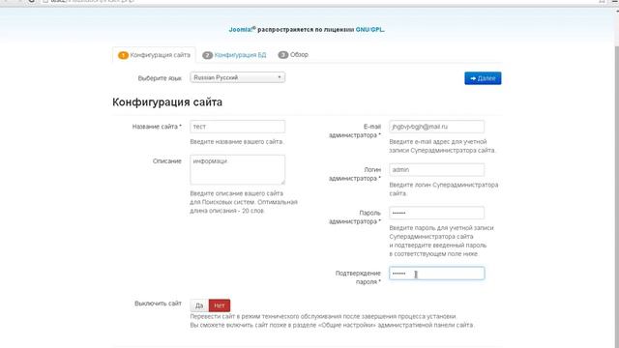The image size is (619, 348).
Task: Focus the Название сайта input field
Action: (238, 127)
